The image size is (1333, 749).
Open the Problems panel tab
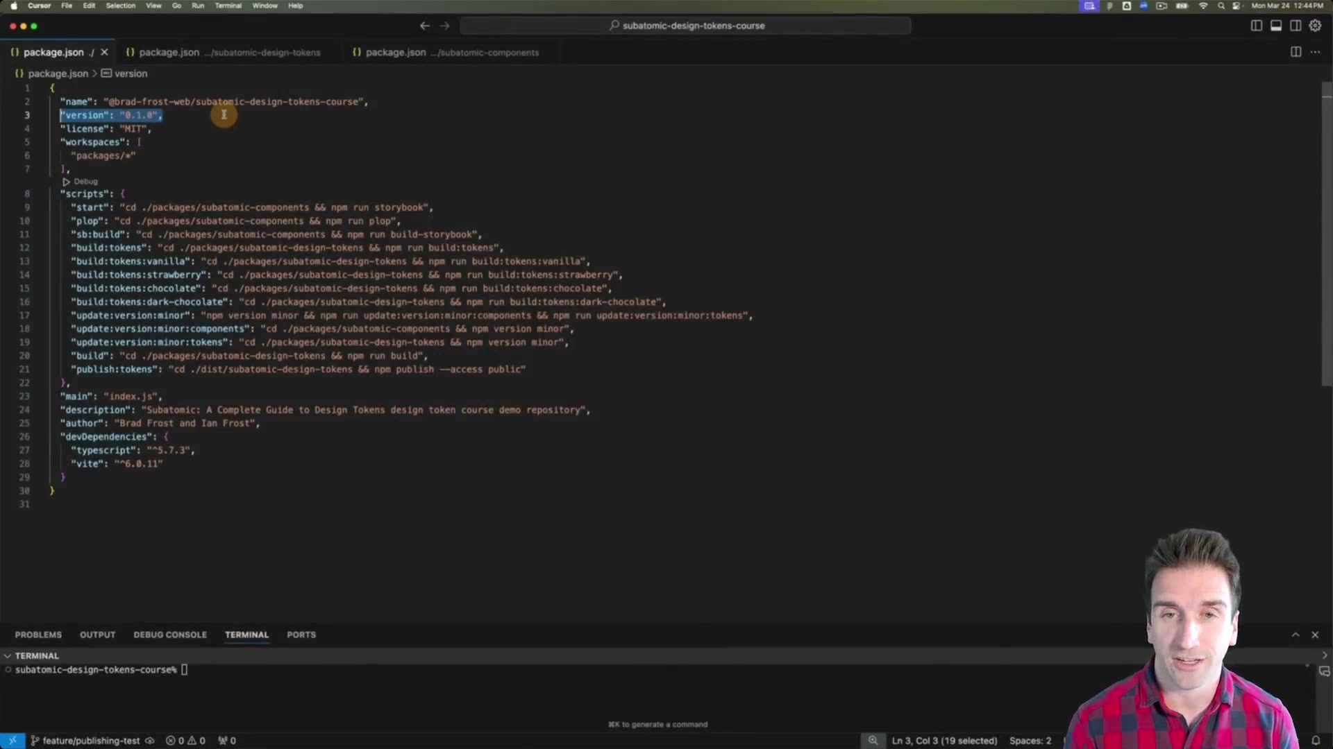(38, 635)
